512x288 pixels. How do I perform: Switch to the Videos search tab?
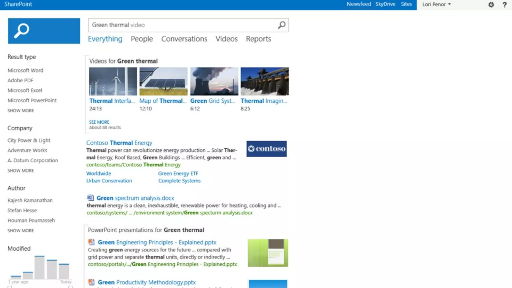pyautogui.click(x=226, y=39)
